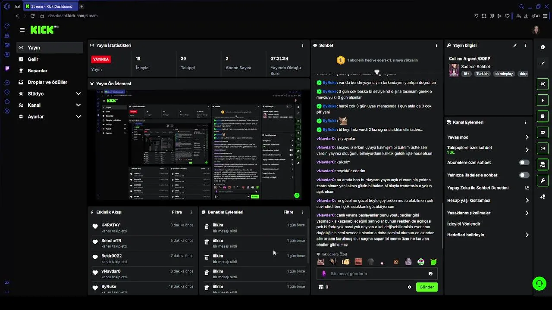Image resolution: width=552 pixels, height=310 pixels.
Task: Select Başarılar in sidebar menu
Action: 50,71
